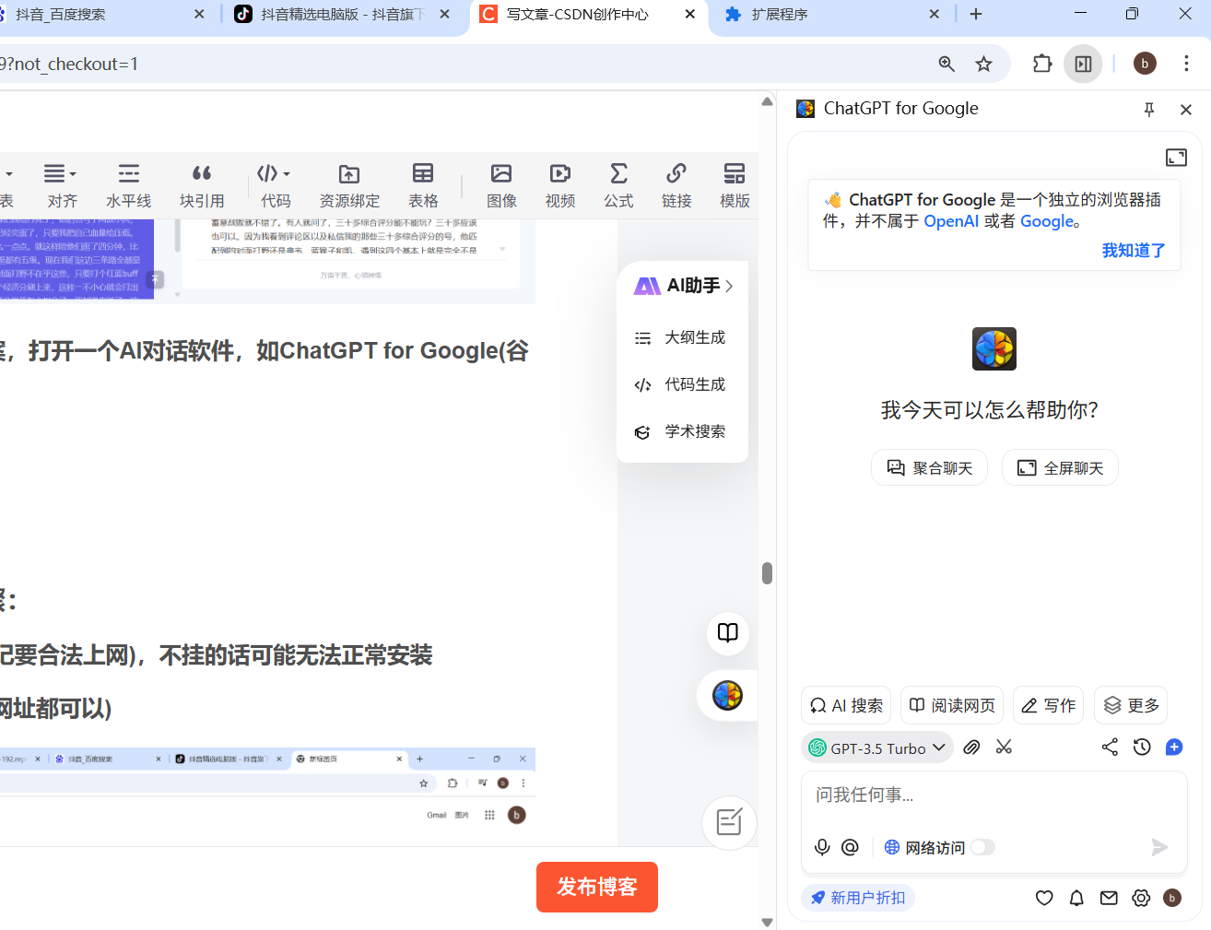Screen dimensions: 1211x930
Task: Insert a horizontal rule with 水平线
Action: [129, 185]
